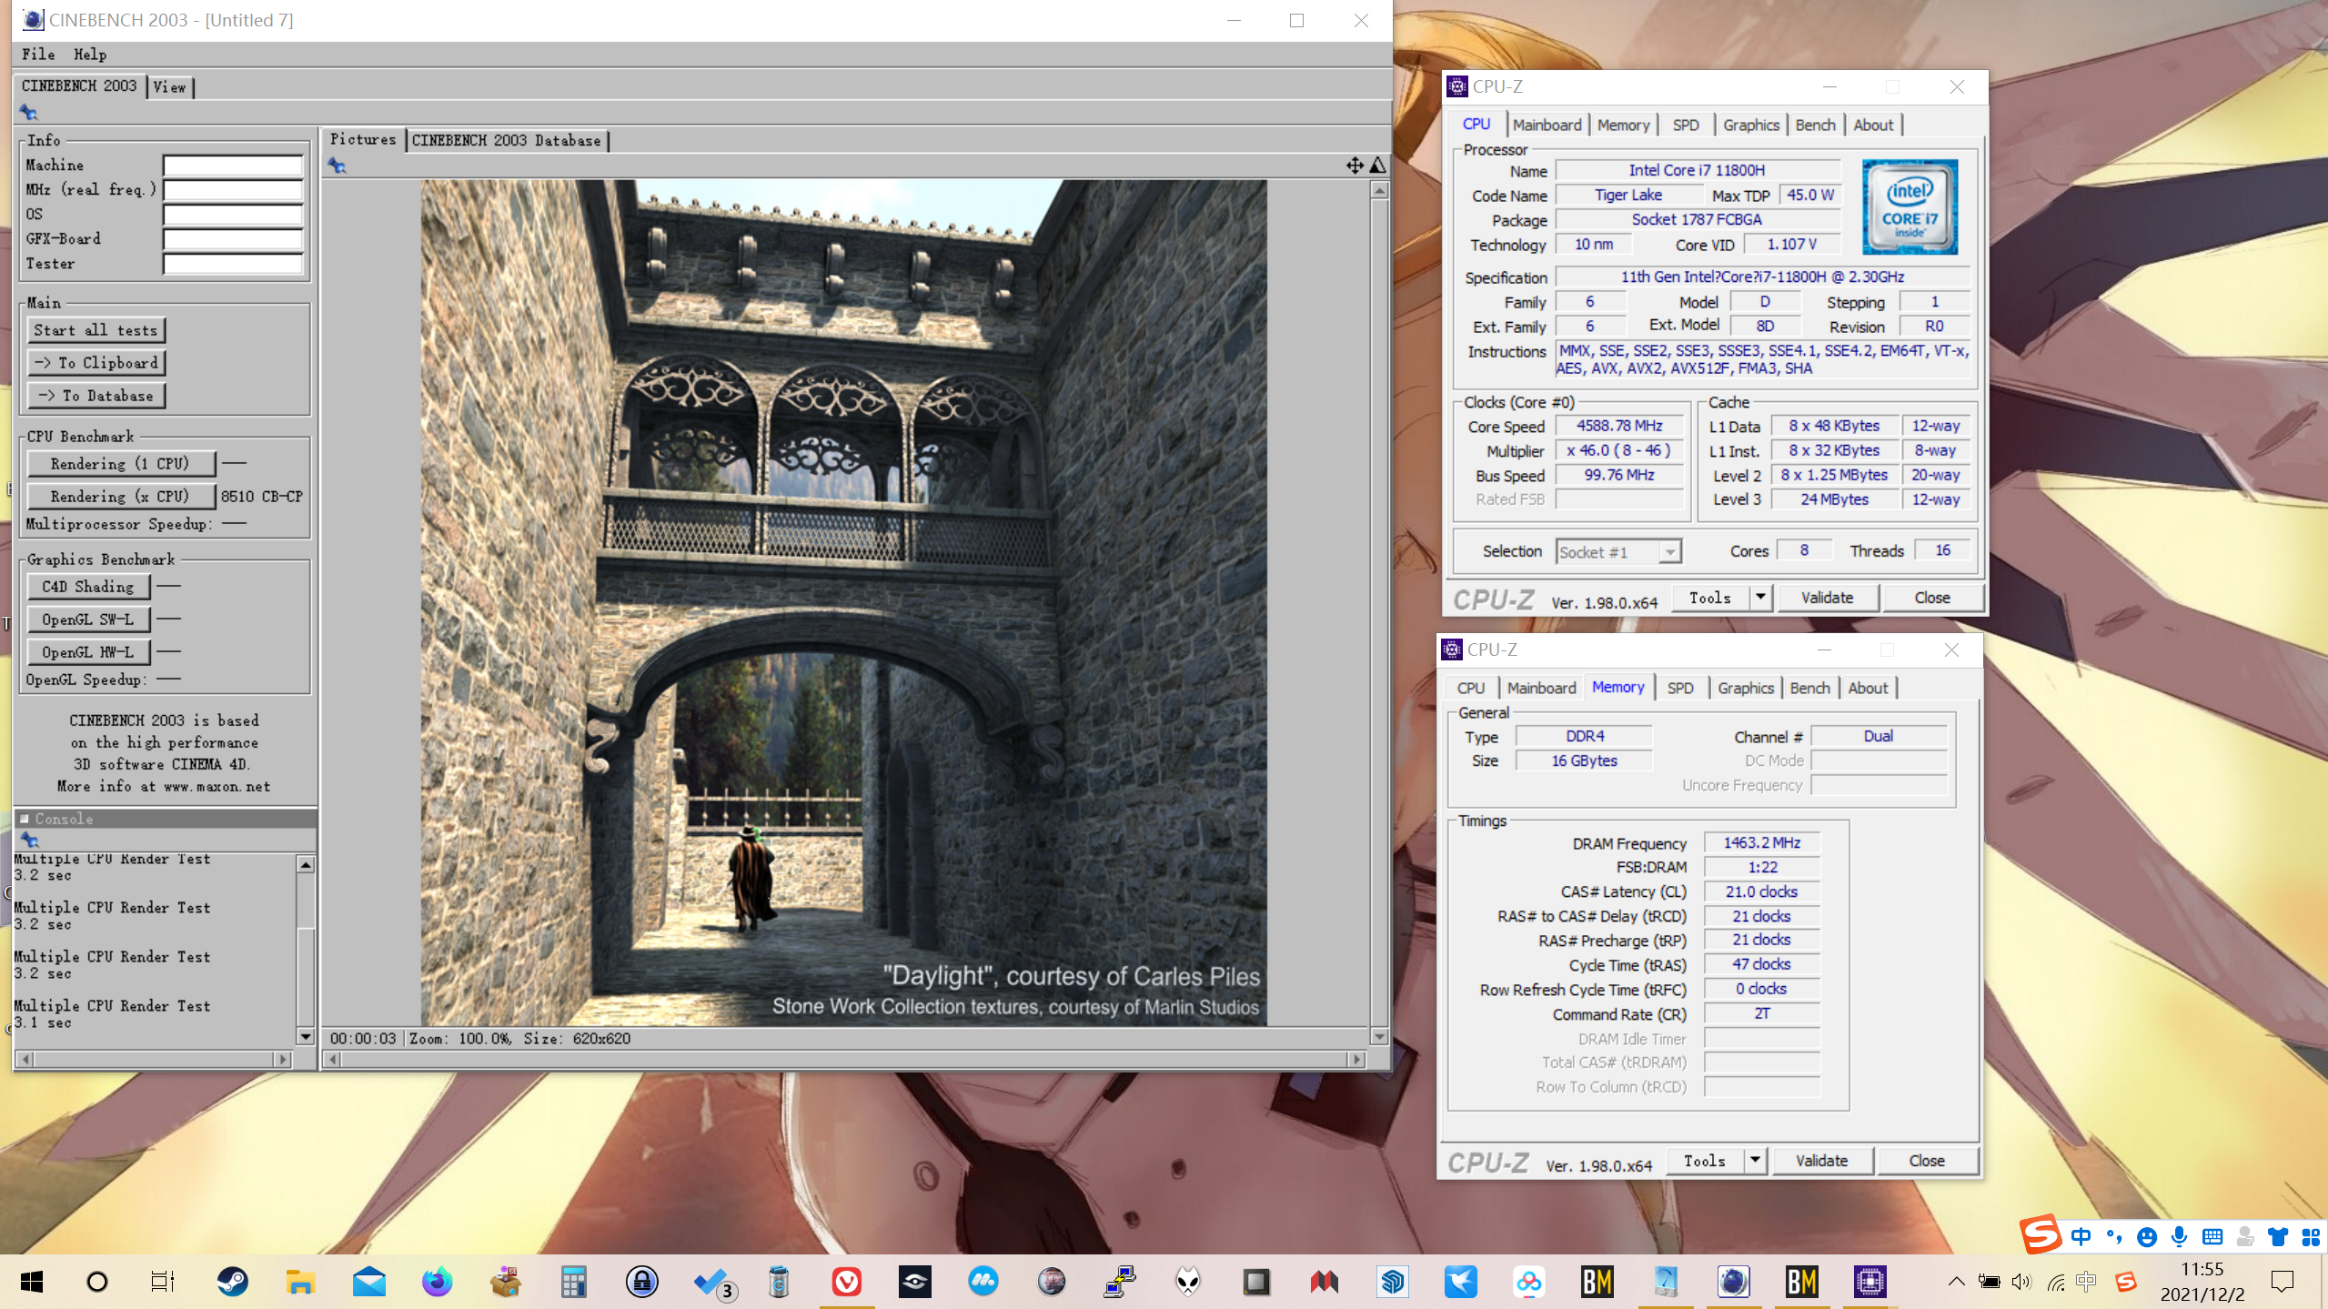Click the Sogou emoji face icon
This screenshot has width=2328, height=1309.
2147,1237
